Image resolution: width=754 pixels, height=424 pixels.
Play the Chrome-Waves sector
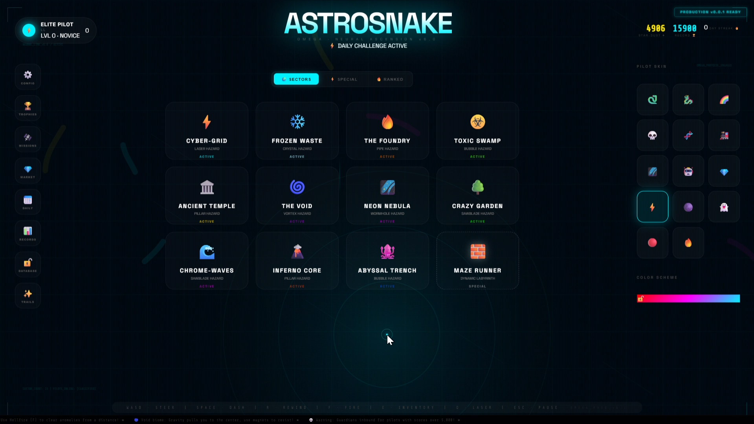pyautogui.click(x=207, y=261)
